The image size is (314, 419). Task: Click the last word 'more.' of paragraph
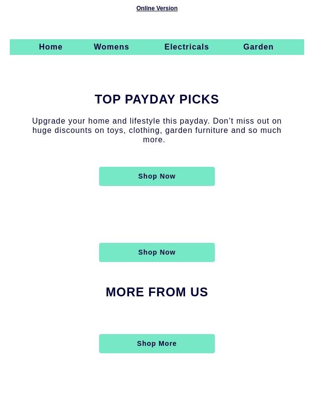point(154,140)
